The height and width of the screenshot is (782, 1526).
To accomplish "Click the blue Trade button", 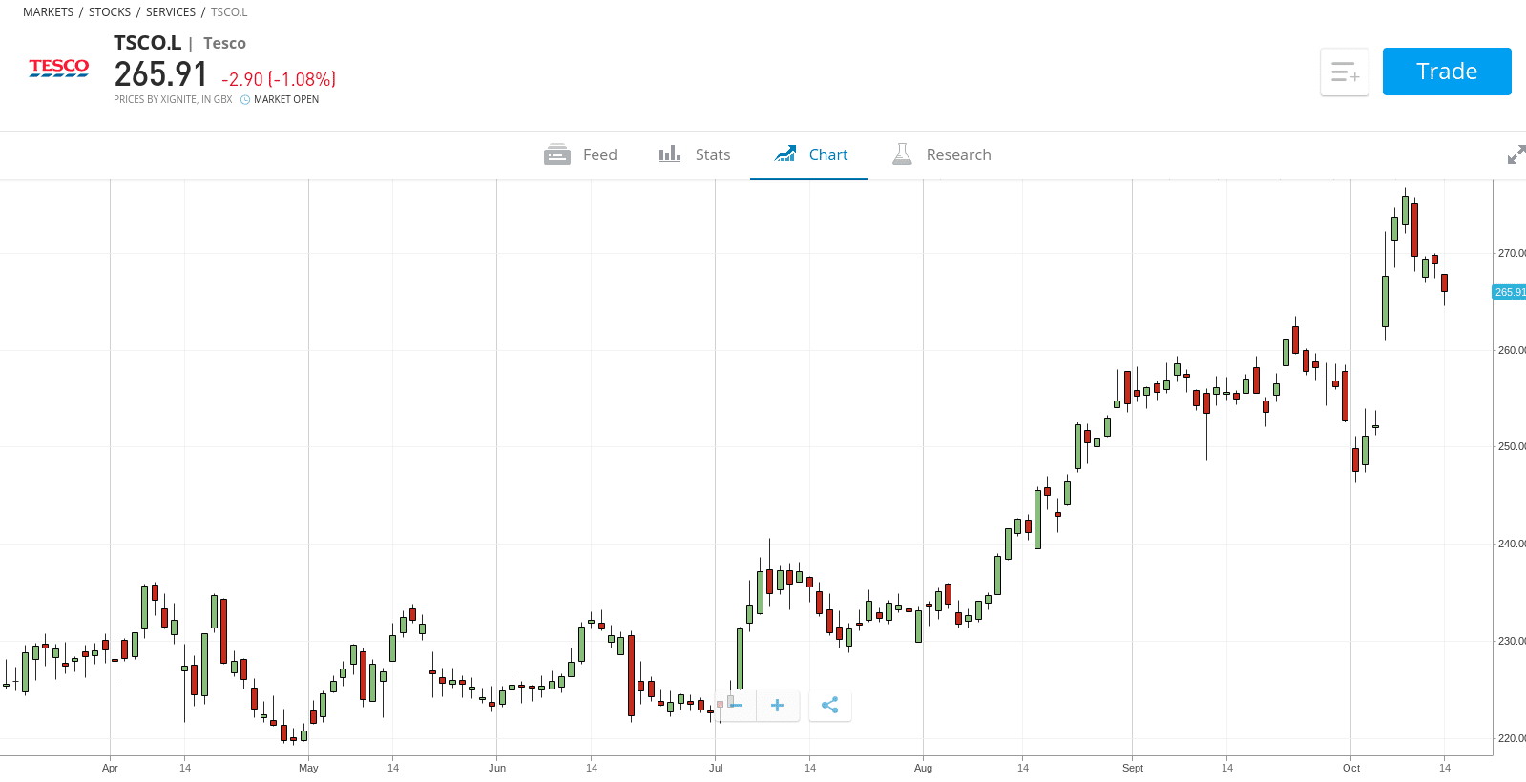I will click(1447, 72).
